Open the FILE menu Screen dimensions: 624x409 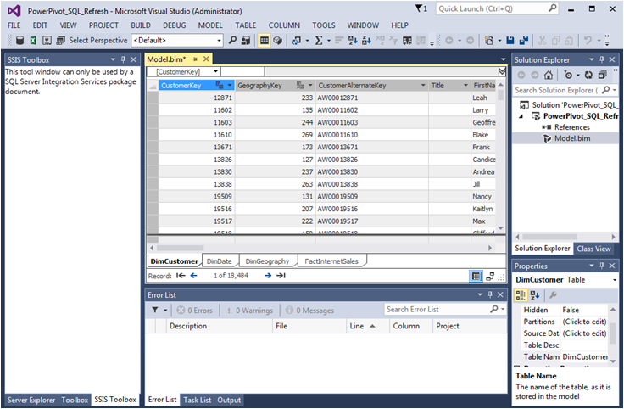click(14, 25)
